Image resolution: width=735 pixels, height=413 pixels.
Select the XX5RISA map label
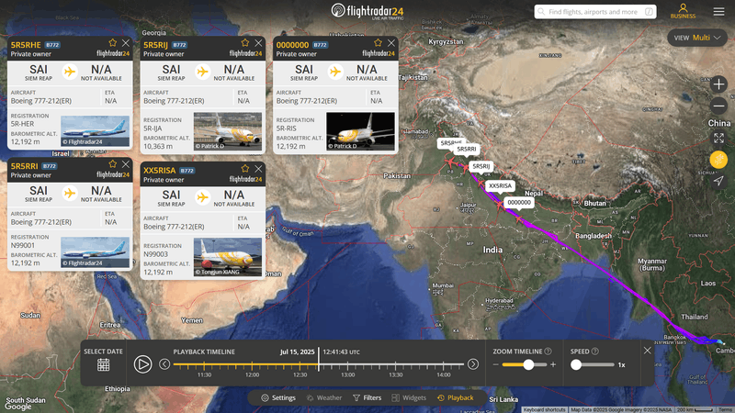tap(500, 186)
